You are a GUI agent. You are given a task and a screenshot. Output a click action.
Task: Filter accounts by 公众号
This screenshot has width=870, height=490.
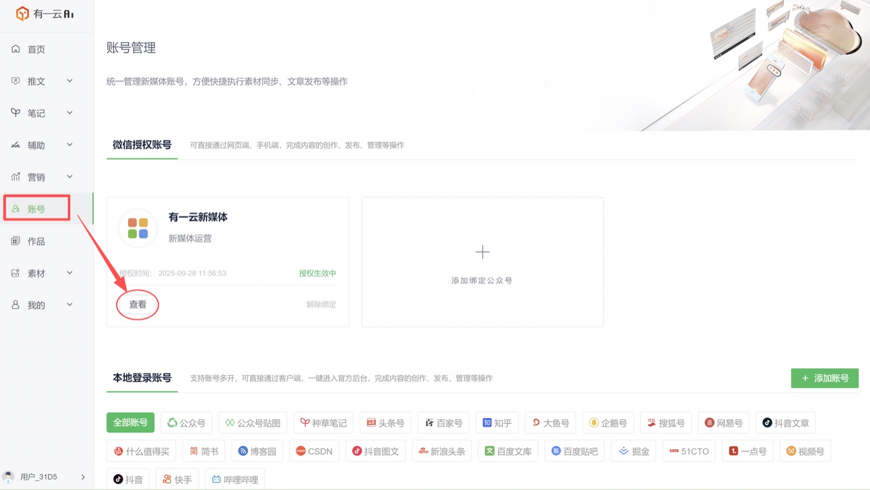coord(186,423)
